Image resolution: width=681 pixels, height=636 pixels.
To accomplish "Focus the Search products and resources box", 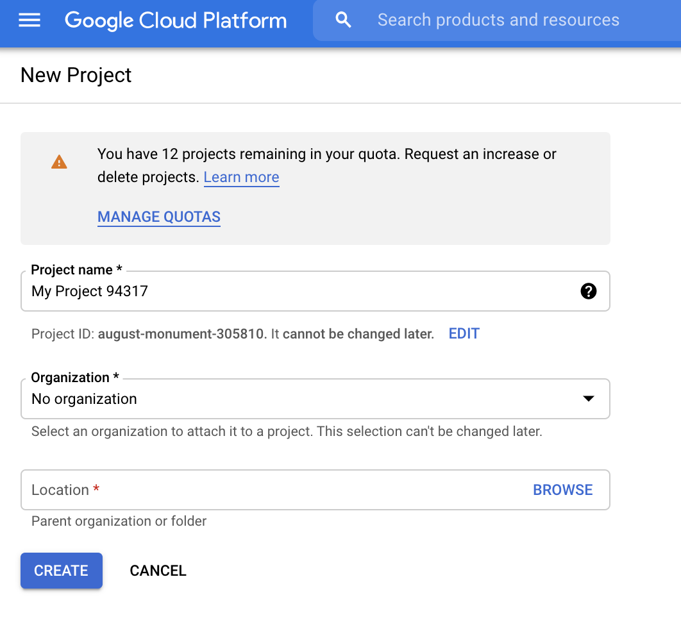I will point(498,21).
